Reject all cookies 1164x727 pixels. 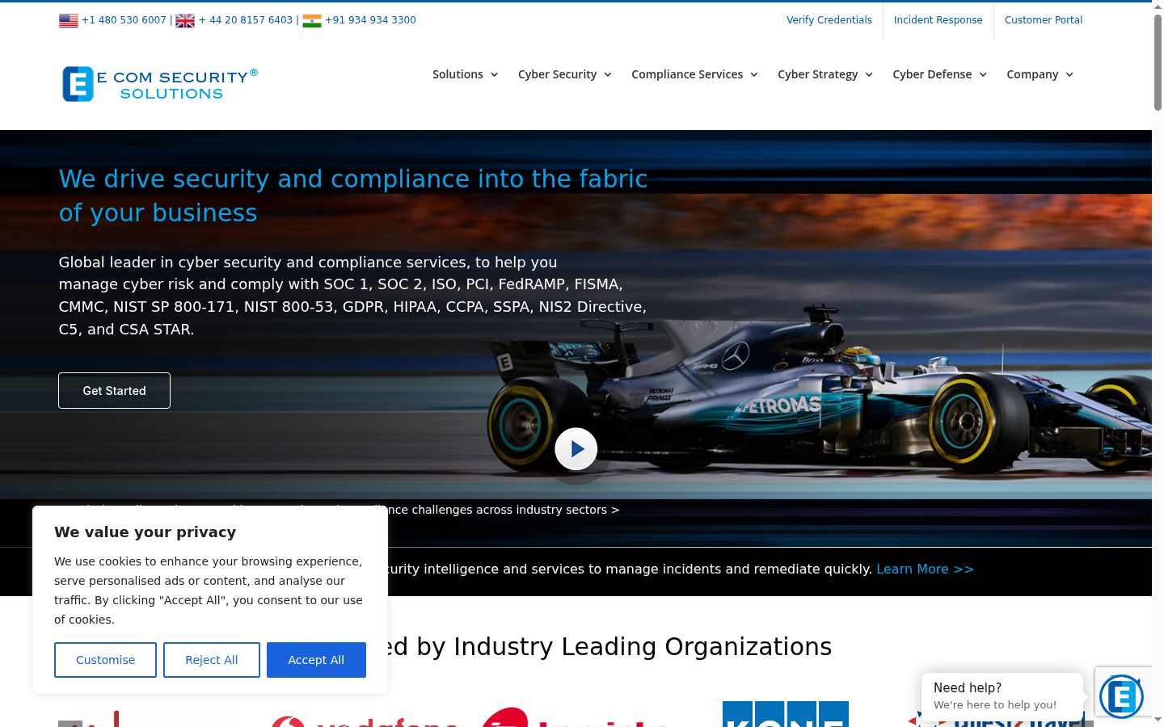[212, 660]
